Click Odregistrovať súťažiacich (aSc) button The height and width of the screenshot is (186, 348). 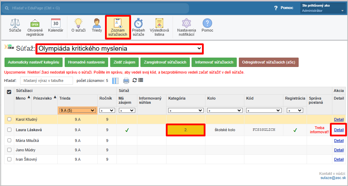pyautogui.click(x=269, y=62)
